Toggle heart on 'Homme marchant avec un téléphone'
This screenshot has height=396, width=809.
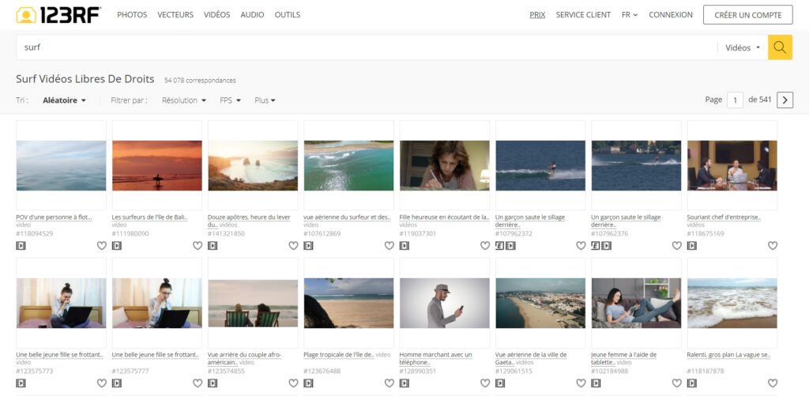point(484,383)
